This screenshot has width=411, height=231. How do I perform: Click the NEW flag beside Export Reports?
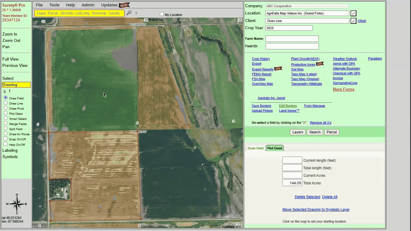click(277, 69)
